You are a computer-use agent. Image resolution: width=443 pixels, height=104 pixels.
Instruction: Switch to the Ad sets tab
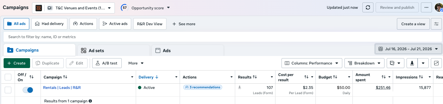click(x=113, y=50)
